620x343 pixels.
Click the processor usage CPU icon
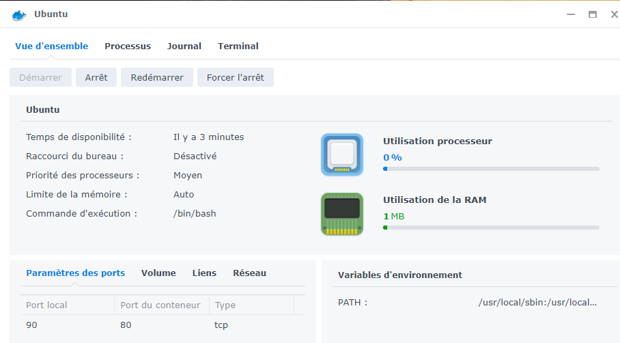[x=341, y=154]
